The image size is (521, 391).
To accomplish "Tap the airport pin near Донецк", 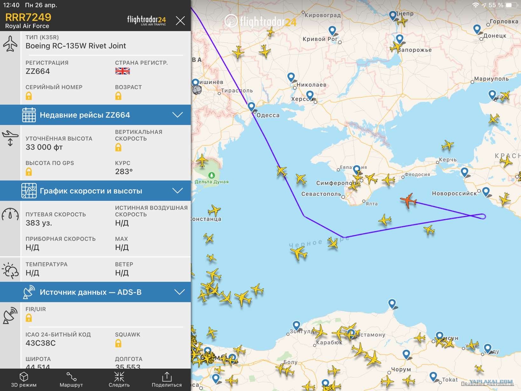I will point(477,29).
